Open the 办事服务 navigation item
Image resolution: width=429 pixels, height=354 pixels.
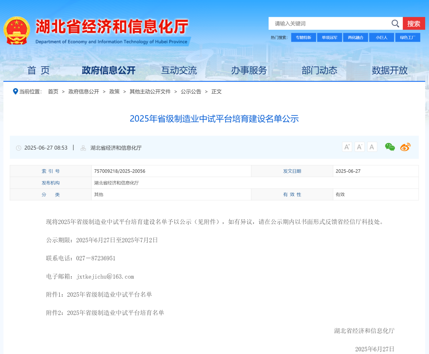tap(249, 70)
